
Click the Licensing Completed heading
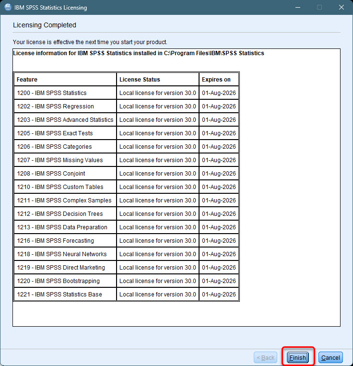(45, 25)
